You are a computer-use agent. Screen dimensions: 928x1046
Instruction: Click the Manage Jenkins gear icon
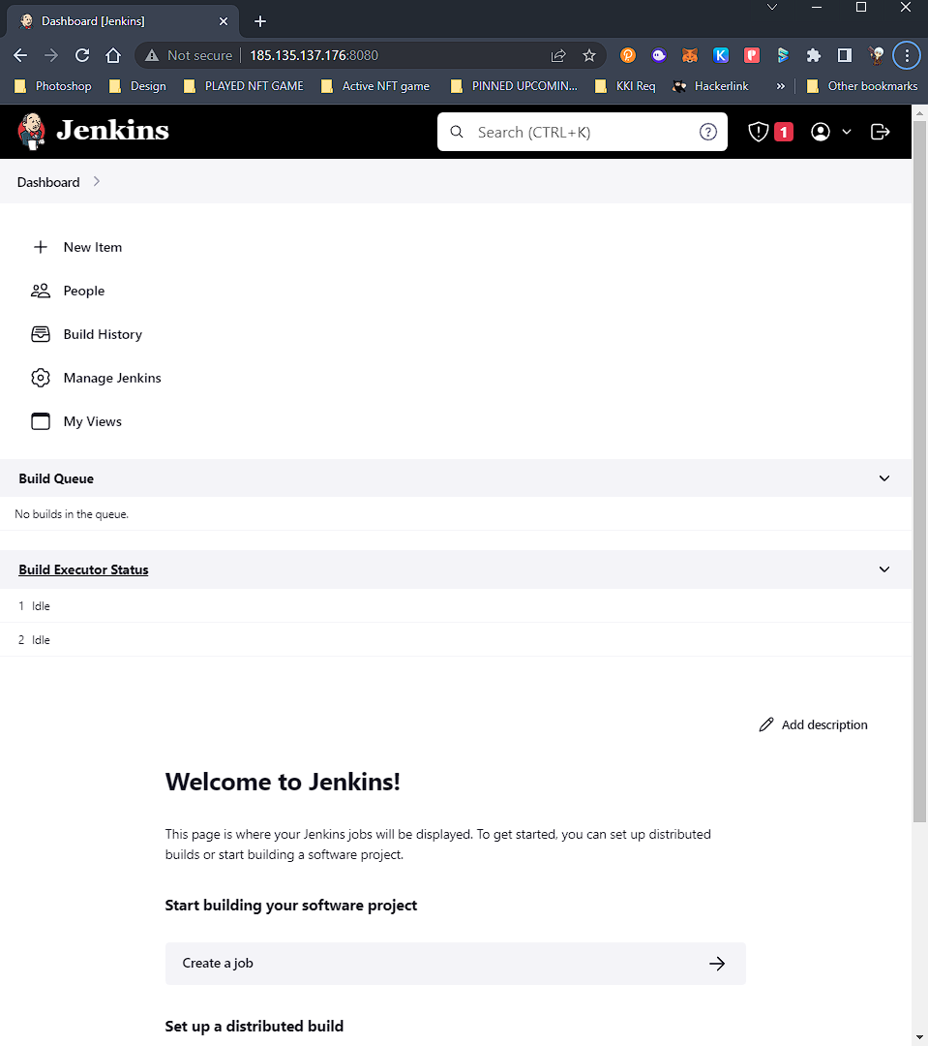tap(40, 378)
